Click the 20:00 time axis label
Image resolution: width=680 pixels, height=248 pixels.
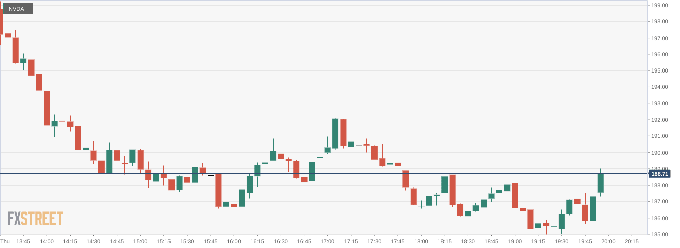(608, 241)
